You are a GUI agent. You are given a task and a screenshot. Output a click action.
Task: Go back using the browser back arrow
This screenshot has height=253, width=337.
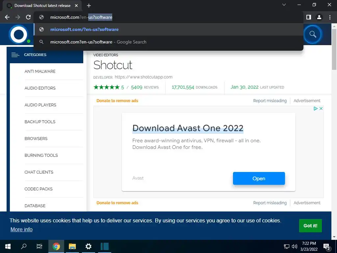[7, 17]
